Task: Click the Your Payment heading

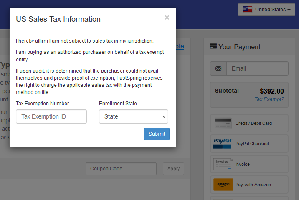Action: point(239,47)
